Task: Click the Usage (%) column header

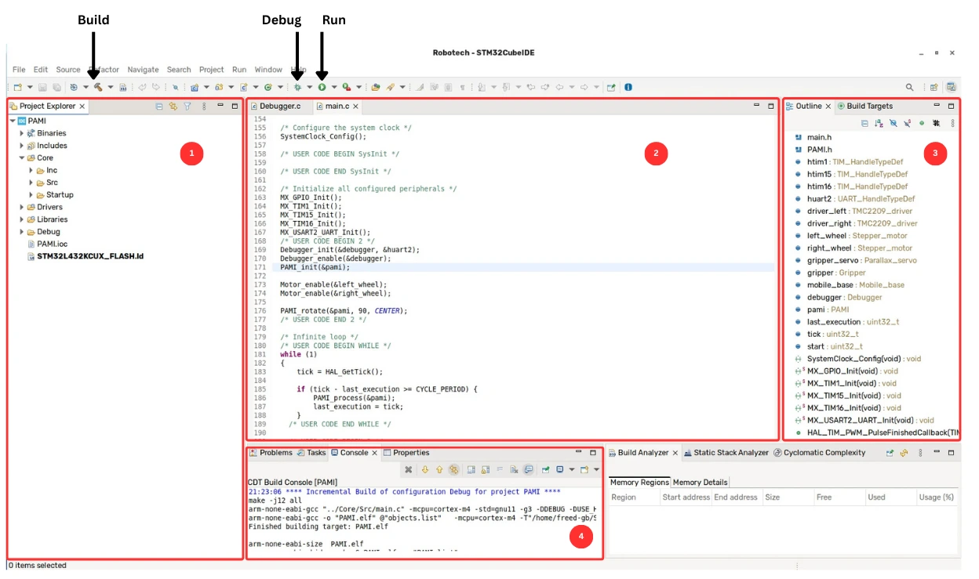Action: pyautogui.click(x=936, y=498)
